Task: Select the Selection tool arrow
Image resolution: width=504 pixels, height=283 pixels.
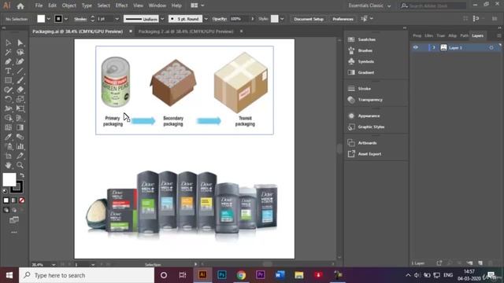Action: (x=8, y=42)
